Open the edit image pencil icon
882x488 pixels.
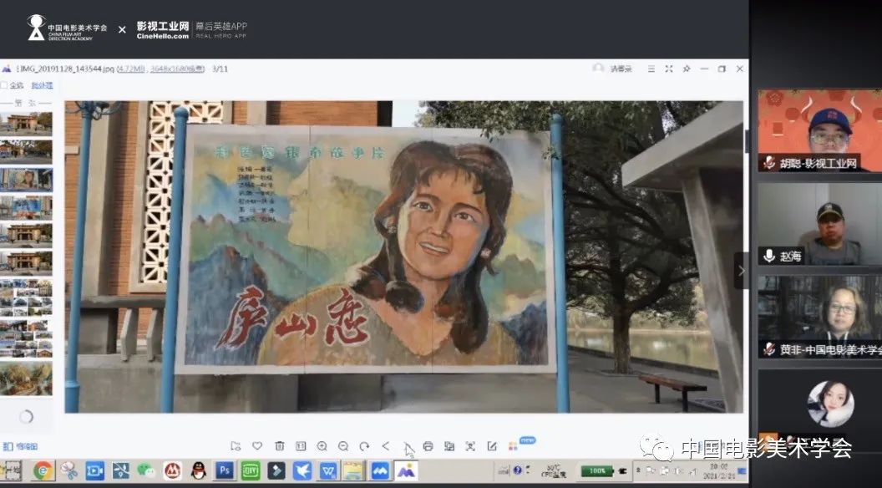[492, 446]
